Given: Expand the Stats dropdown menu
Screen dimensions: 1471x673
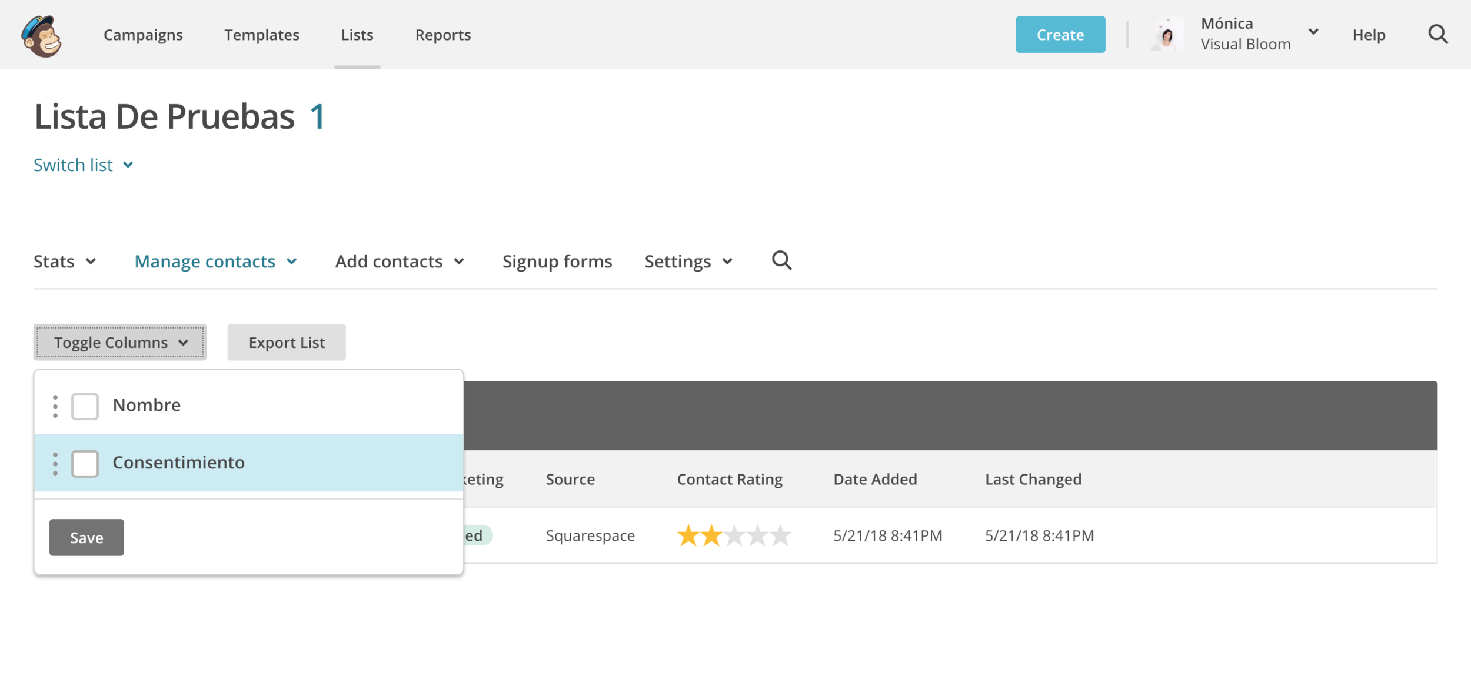Looking at the screenshot, I should (x=65, y=262).
